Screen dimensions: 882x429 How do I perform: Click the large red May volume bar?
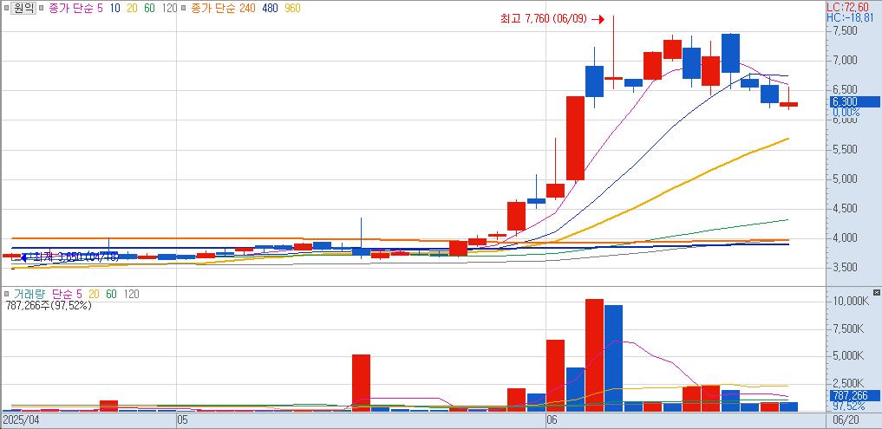(x=361, y=383)
